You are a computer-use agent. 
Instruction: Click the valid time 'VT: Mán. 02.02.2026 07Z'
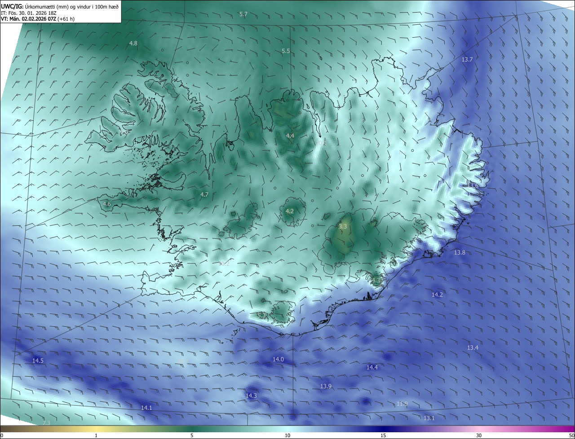pyautogui.click(x=29, y=19)
